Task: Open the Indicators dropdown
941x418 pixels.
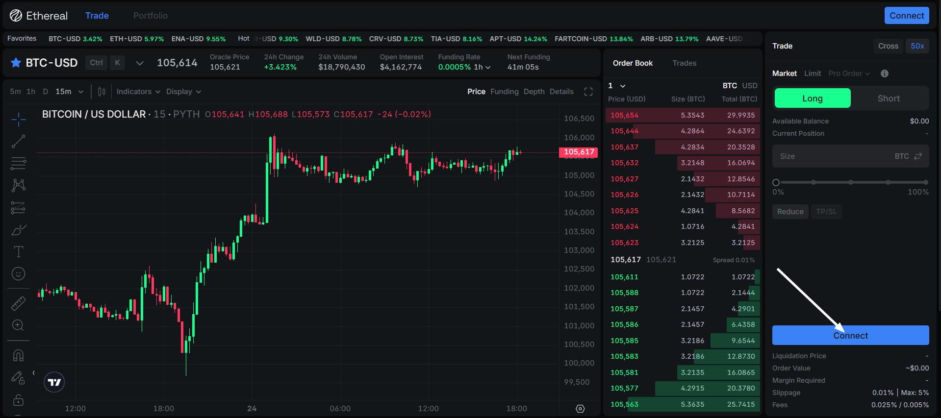Action: point(138,92)
